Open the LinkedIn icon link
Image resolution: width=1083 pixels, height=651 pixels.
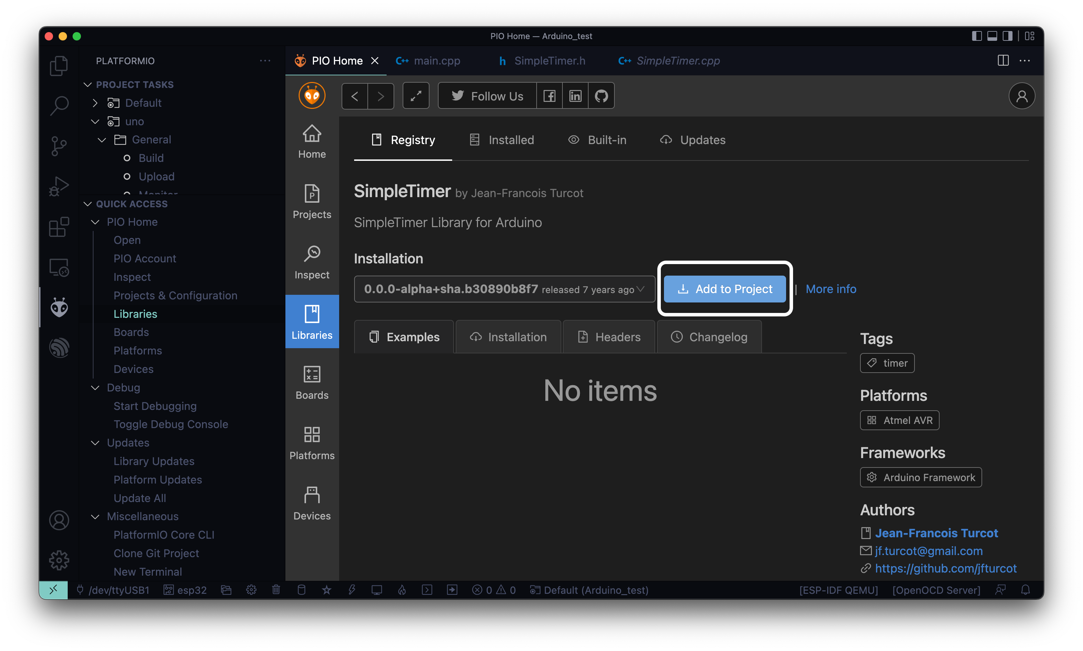[575, 96]
